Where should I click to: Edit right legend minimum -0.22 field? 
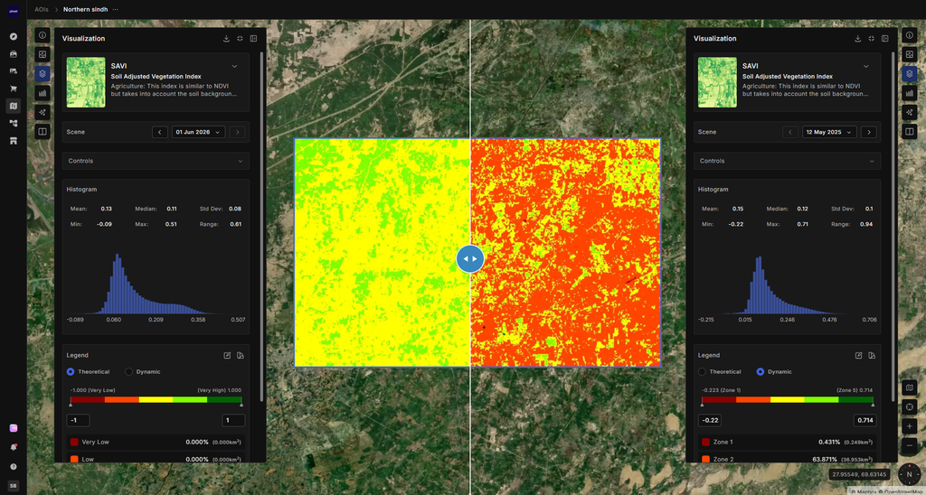(x=710, y=421)
